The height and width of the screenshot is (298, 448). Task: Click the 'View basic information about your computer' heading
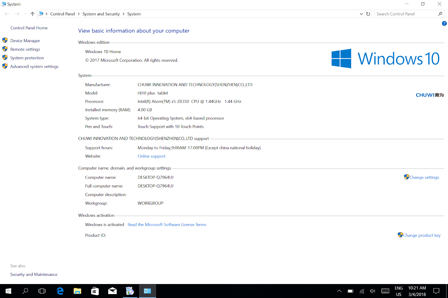[x=134, y=31]
